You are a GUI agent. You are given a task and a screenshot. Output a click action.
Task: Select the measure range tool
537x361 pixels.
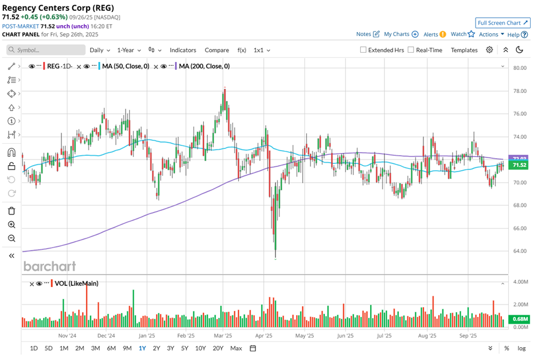click(11, 135)
